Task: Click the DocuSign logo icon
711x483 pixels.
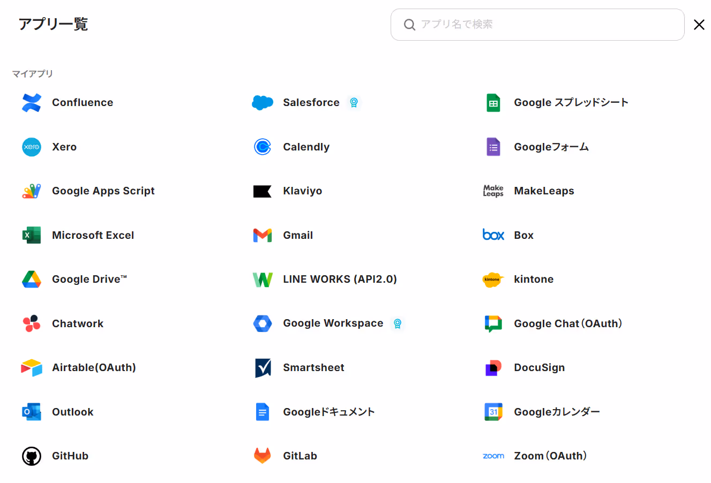Action: click(x=493, y=368)
